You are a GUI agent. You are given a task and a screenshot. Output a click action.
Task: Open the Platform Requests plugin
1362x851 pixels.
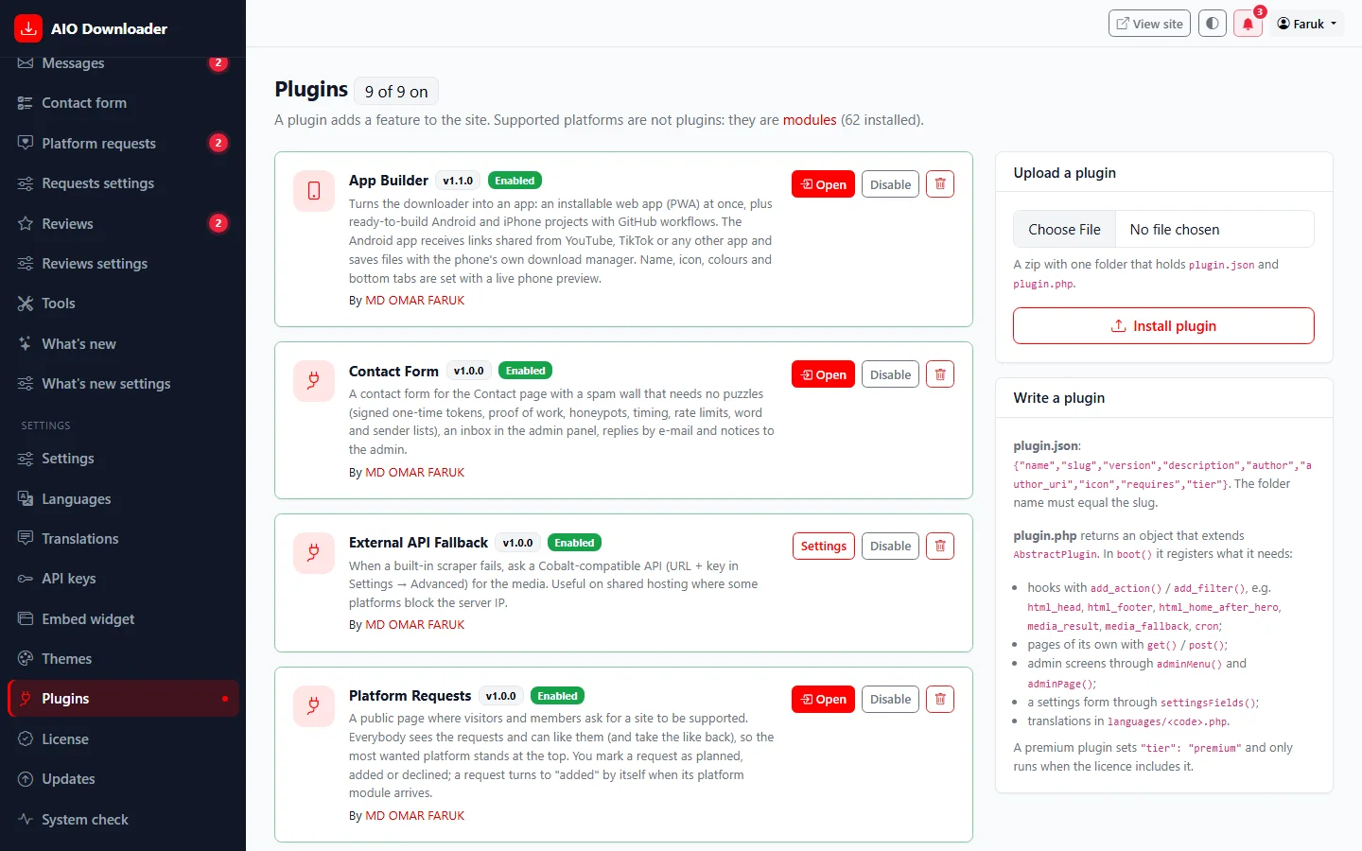pos(823,699)
